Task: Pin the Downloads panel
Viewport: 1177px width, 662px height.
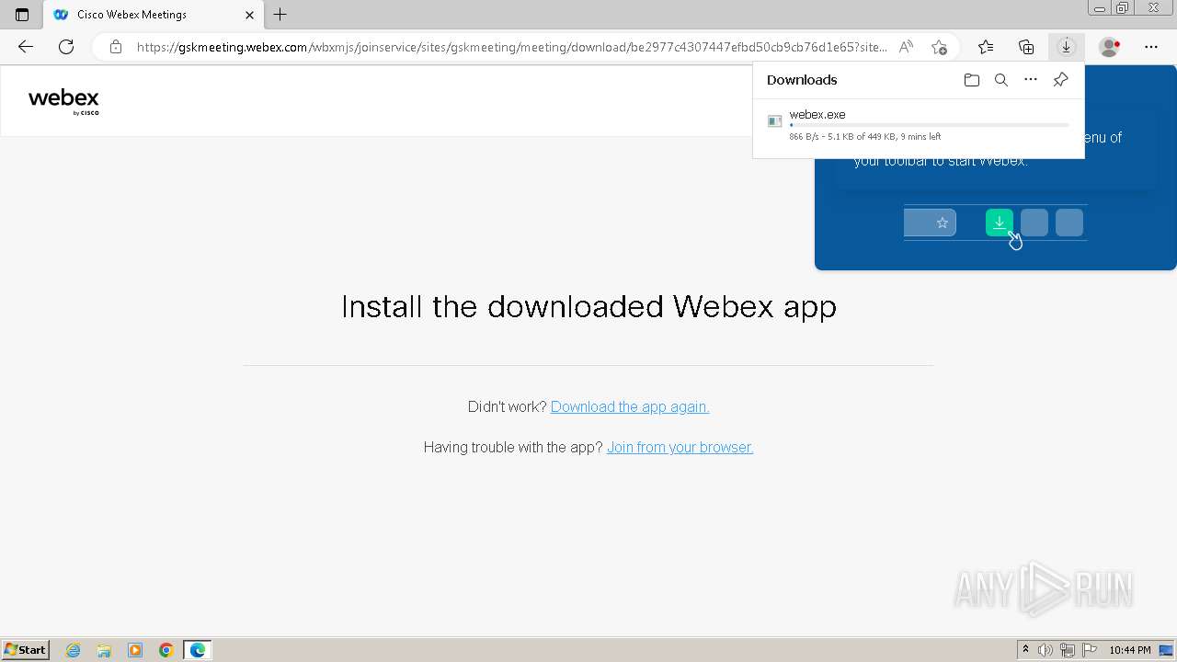Action: point(1060,80)
